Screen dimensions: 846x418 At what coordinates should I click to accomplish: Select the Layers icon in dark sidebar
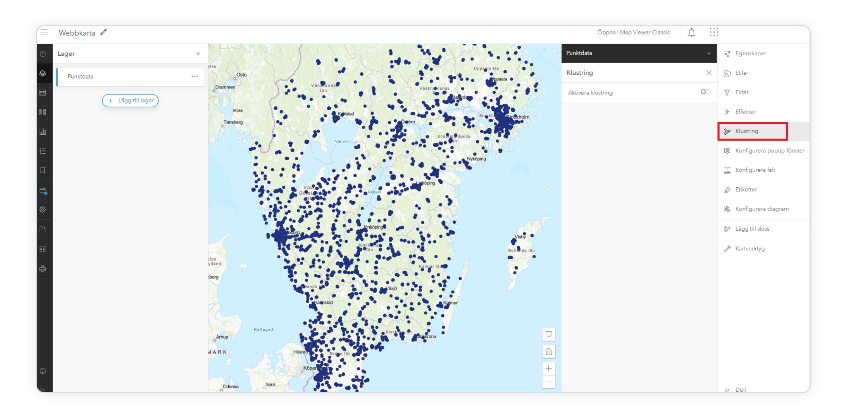(x=43, y=73)
